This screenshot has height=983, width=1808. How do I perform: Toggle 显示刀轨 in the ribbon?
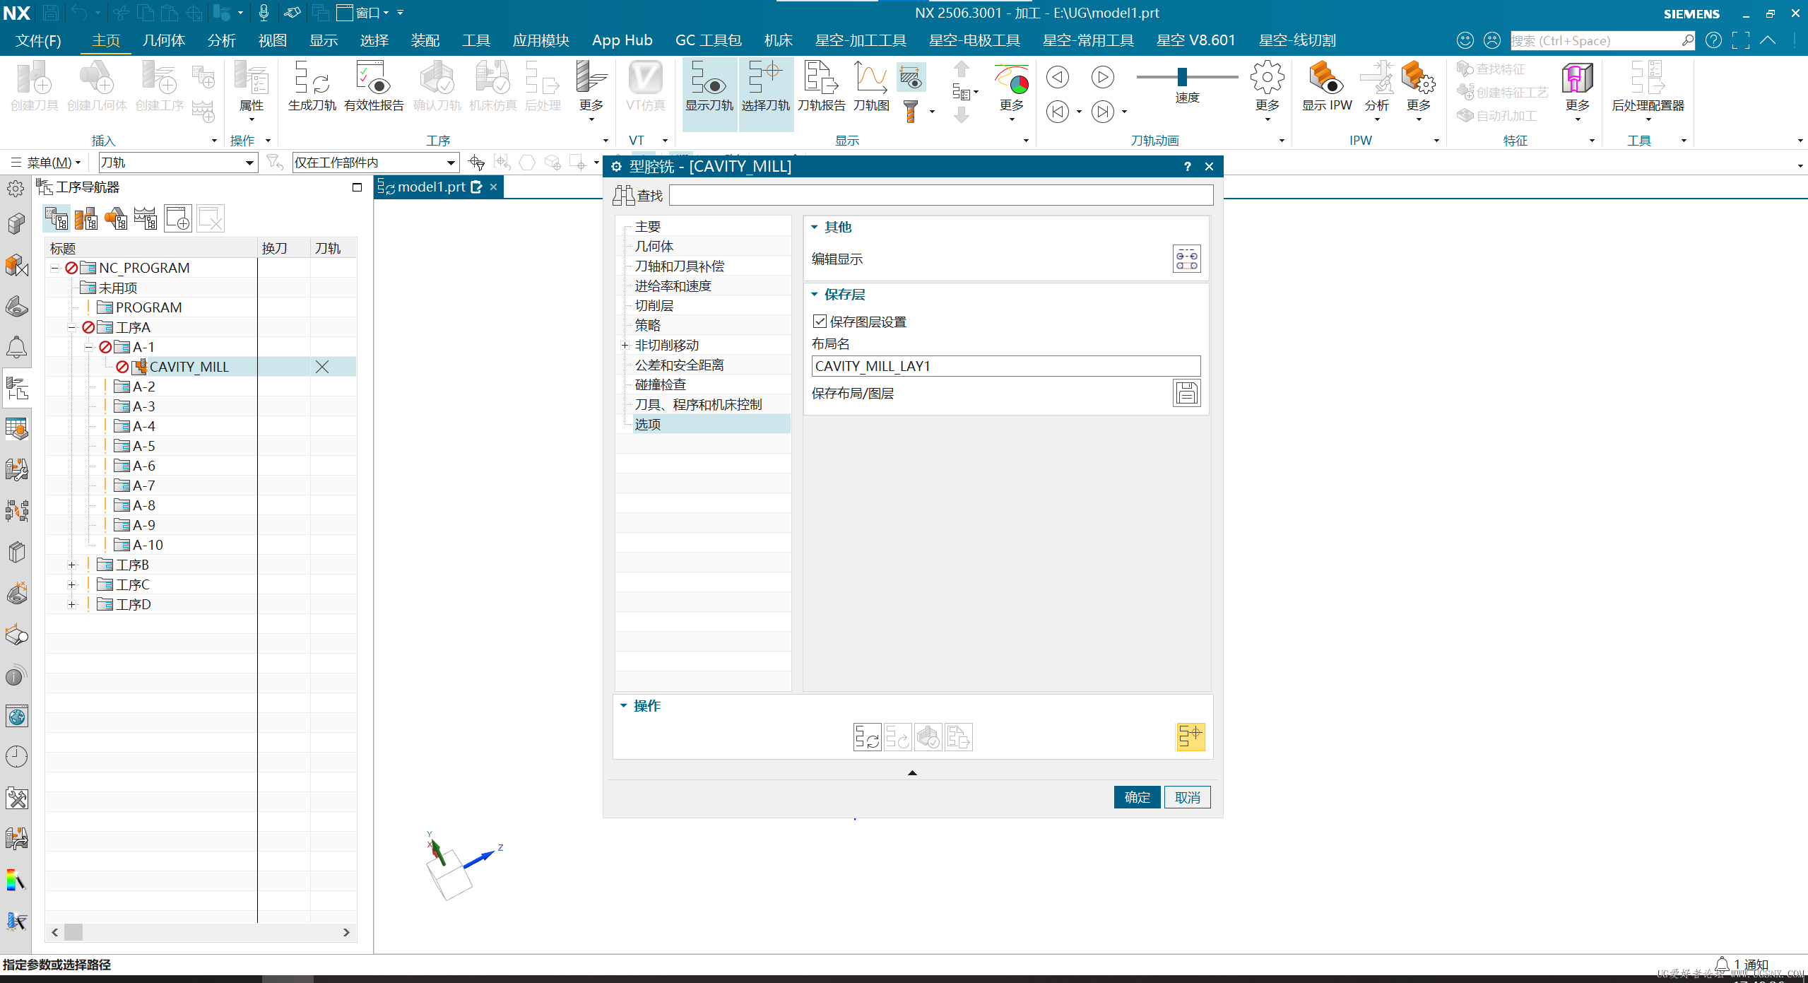[709, 88]
